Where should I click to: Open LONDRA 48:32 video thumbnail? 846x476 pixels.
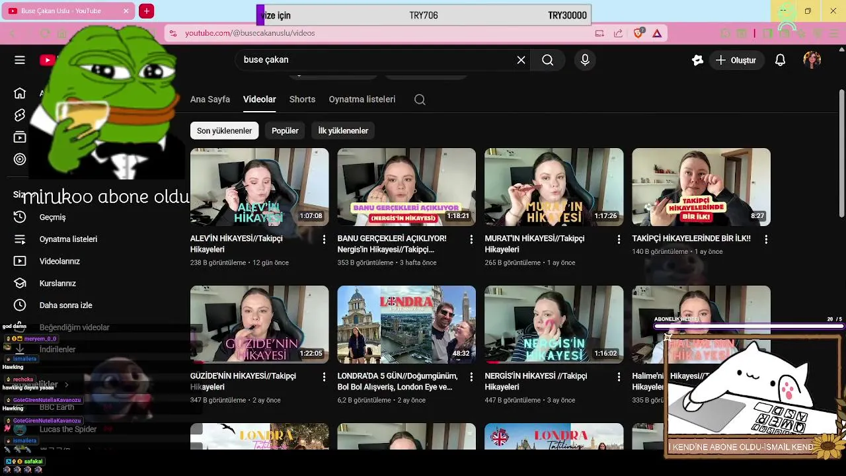click(x=406, y=325)
